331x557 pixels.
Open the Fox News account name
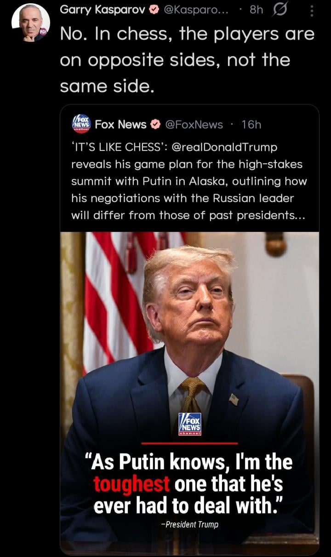pyautogui.click(x=121, y=125)
